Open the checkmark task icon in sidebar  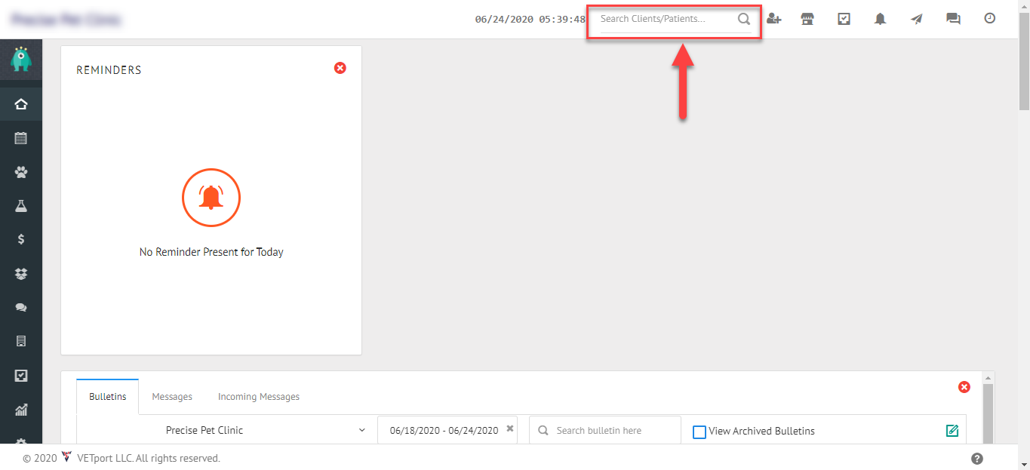[x=21, y=375]
